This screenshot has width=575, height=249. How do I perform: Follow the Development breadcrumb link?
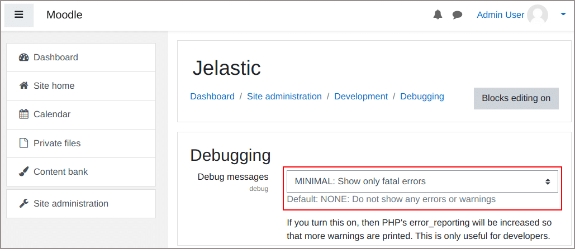click(x=361, y=96)
